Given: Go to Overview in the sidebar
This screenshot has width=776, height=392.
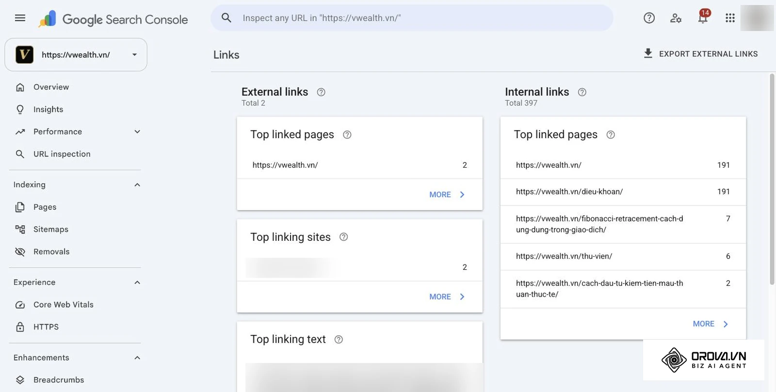Looking at the screenshot, I should pos(51,87).
